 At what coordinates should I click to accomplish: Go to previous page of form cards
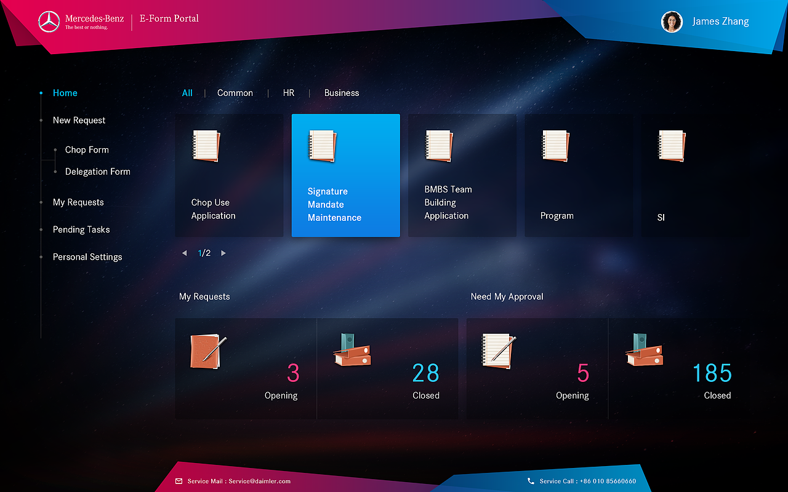point(184,253)
